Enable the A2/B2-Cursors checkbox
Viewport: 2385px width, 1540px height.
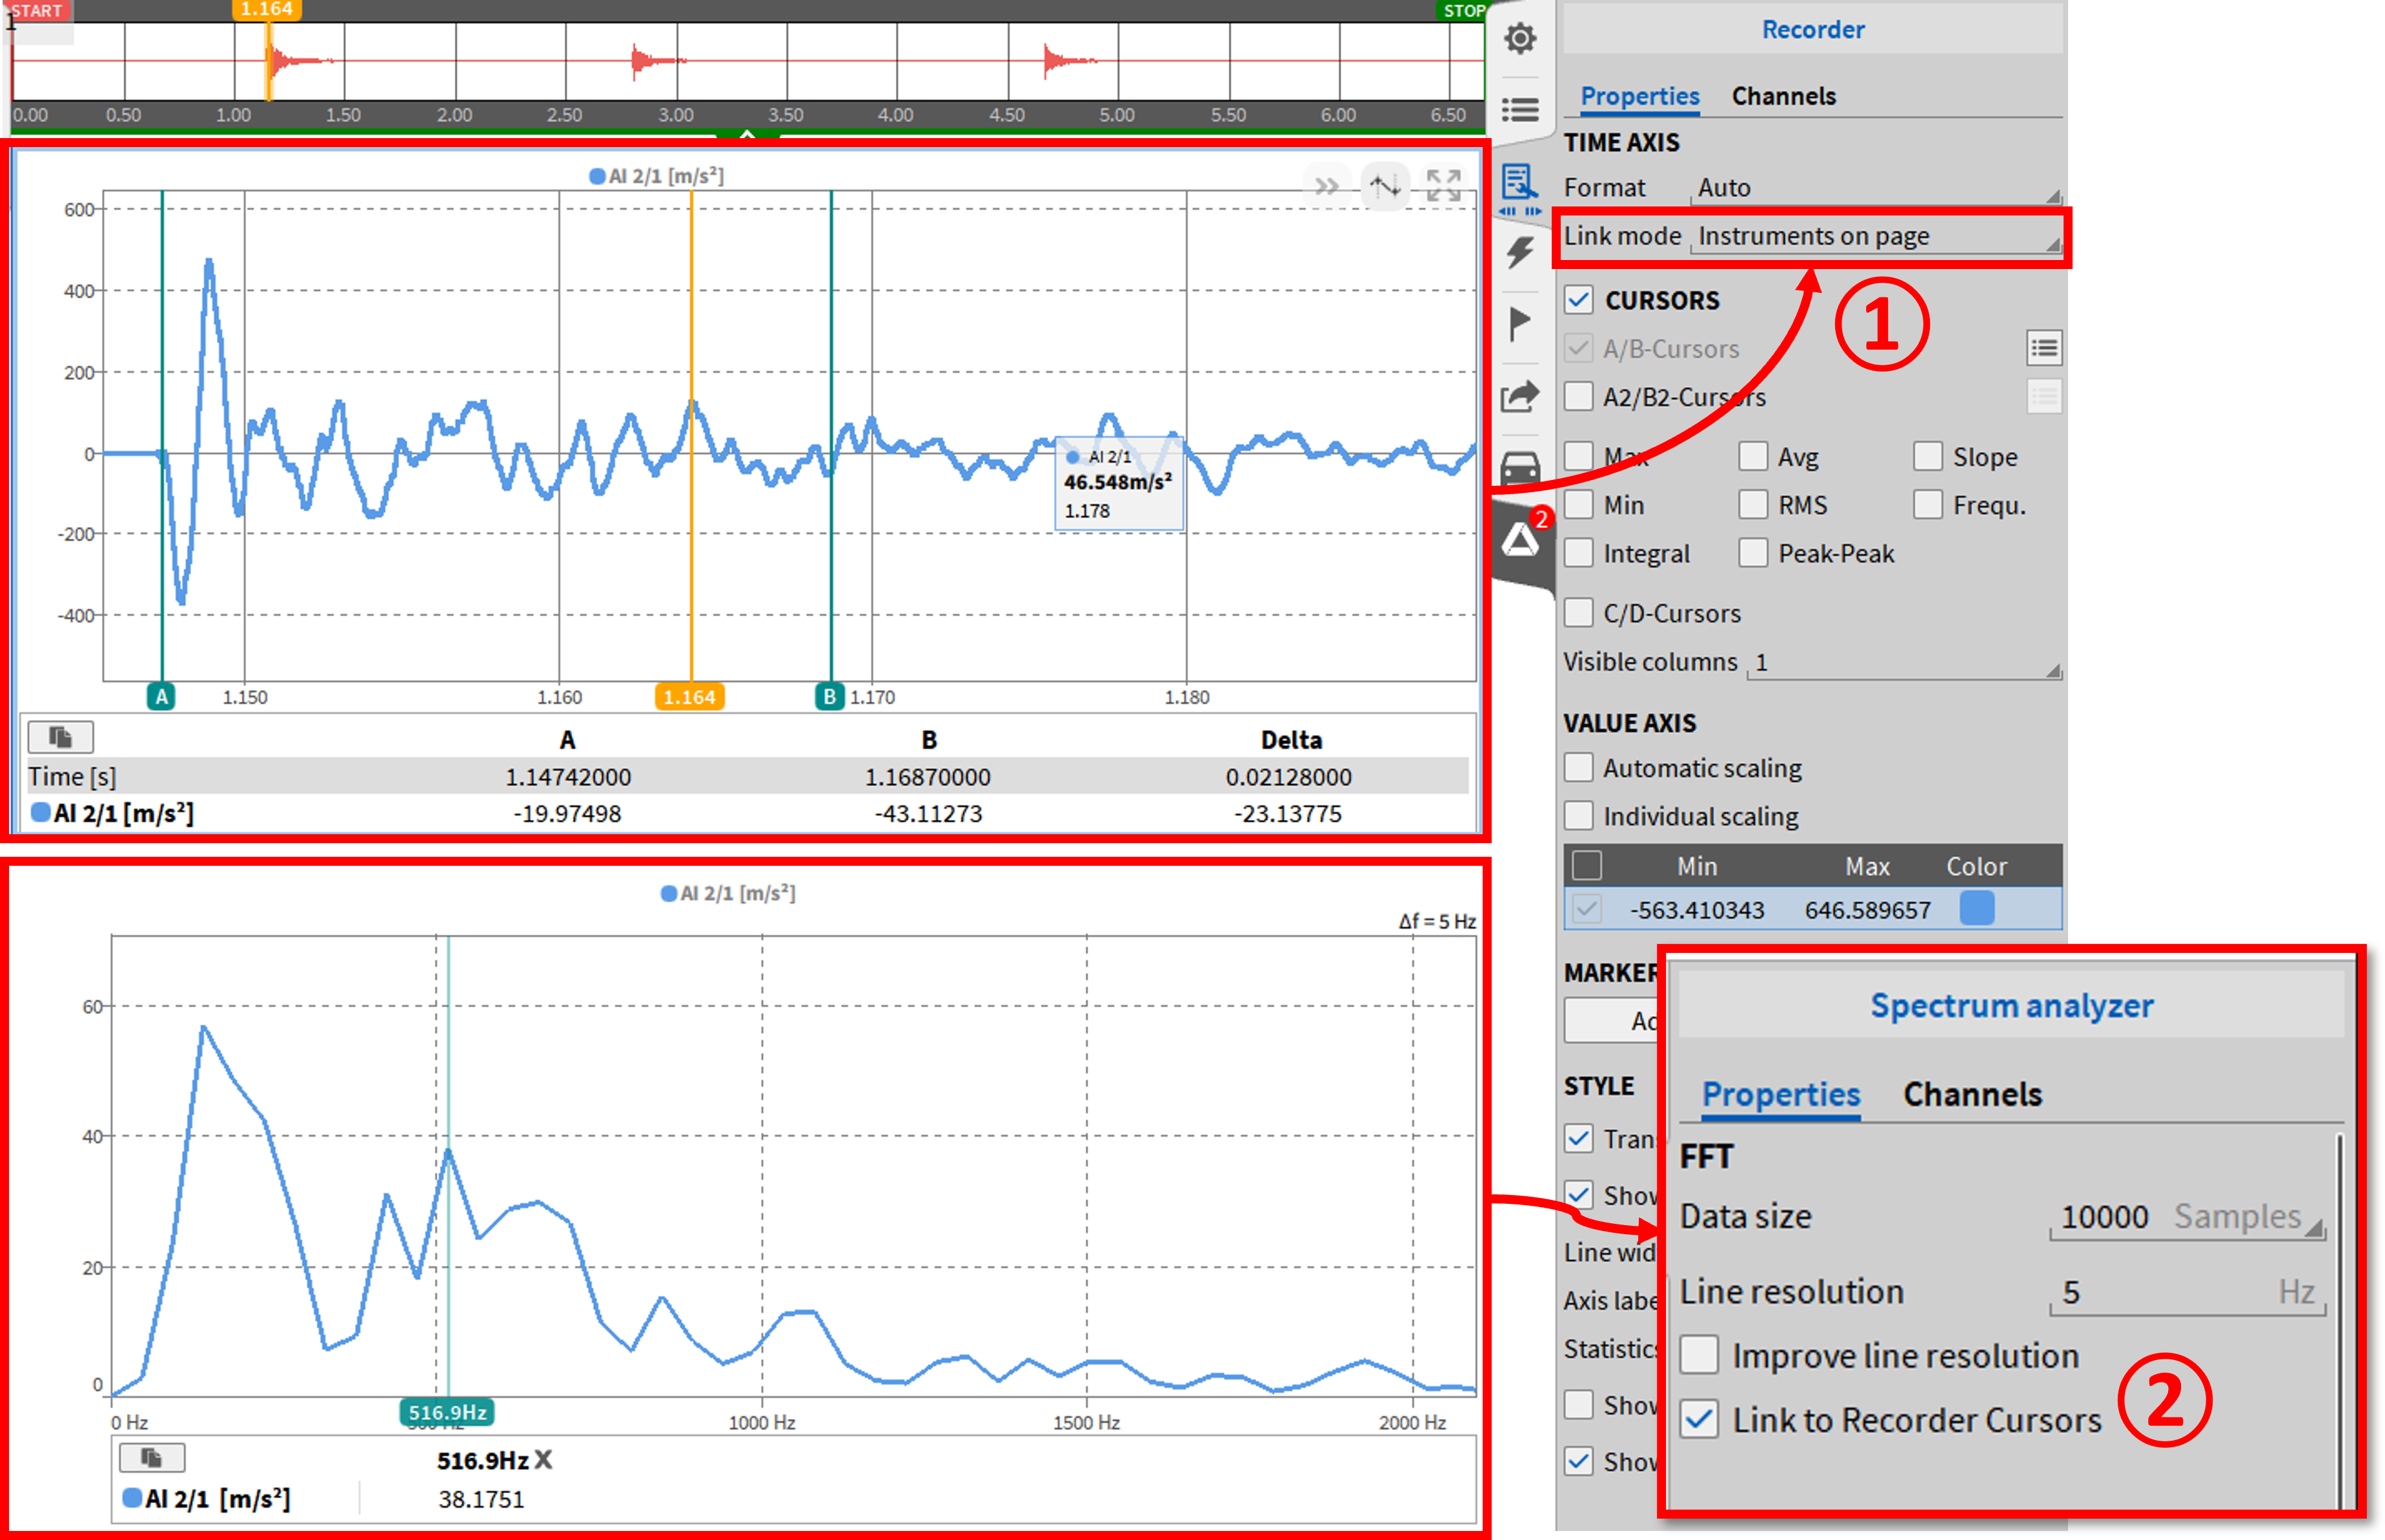pyautogui.click(x=1579, y=396)
